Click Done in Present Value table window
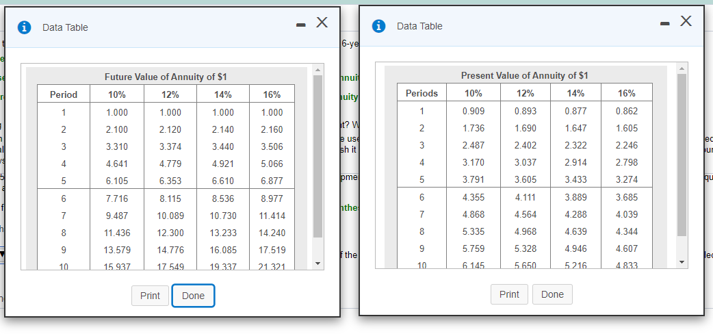This screenshot has height=334, width=713. click(552, 294)
